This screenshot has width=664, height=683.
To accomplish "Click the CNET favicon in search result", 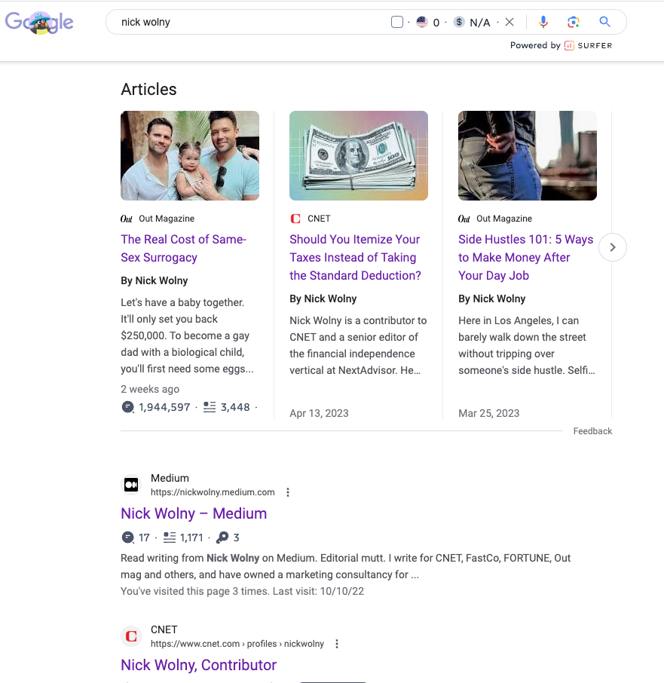I will point(131,636).
